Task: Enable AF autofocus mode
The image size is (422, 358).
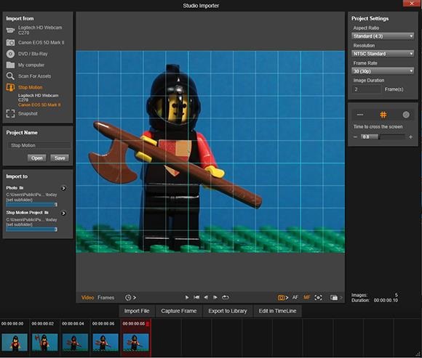Action: click(x=295, y=297)
